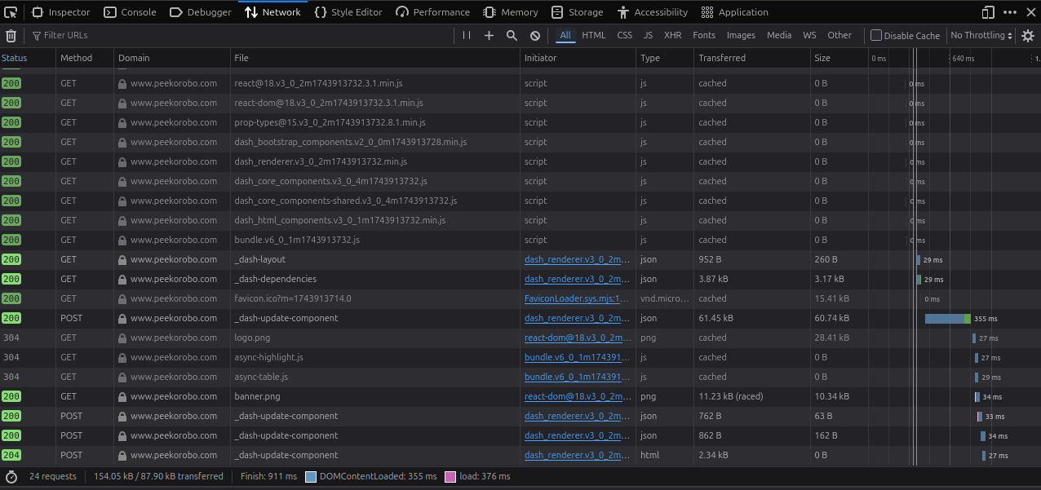
Task: Open the search magnifier icon
Action: tap(512, 35)
